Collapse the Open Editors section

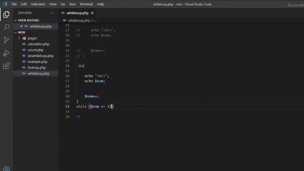16,20
